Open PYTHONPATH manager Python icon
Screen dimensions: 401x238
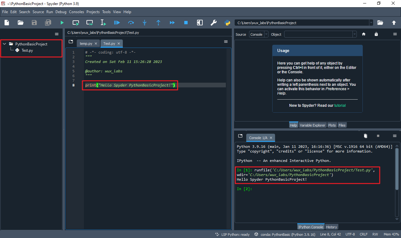tap(227, 23)
